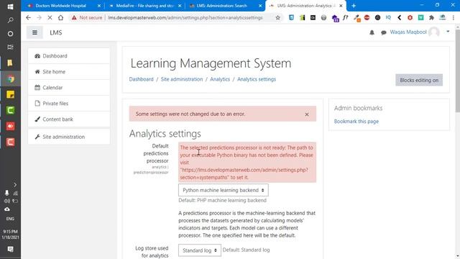The height and width of the screenshot is (259, 460).
Task: Click Blocks editing on button
Action: tap(419, 80)
